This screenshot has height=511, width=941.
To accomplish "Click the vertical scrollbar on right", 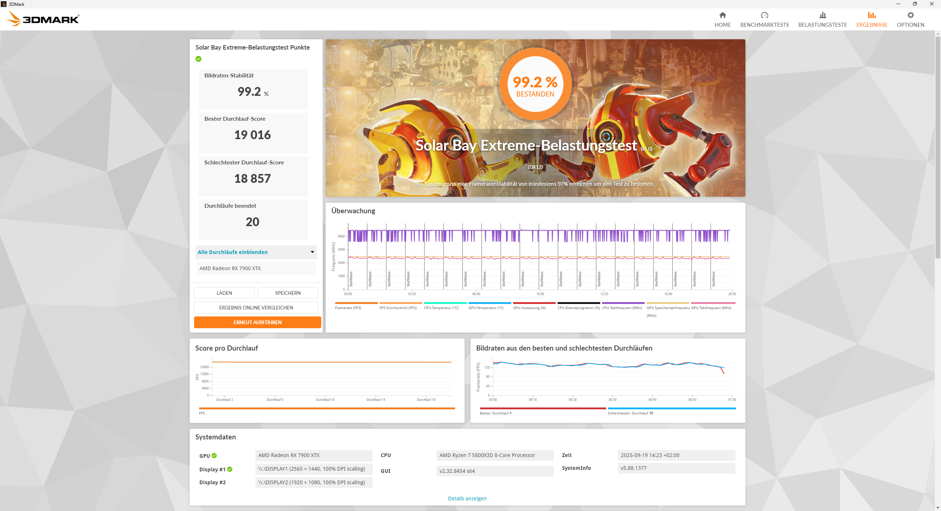I will coord(937,147).
